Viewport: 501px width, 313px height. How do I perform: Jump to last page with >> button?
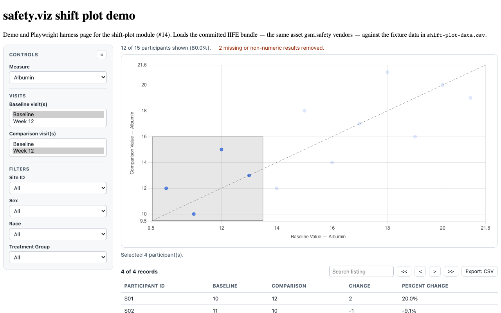tap(451, 272)
